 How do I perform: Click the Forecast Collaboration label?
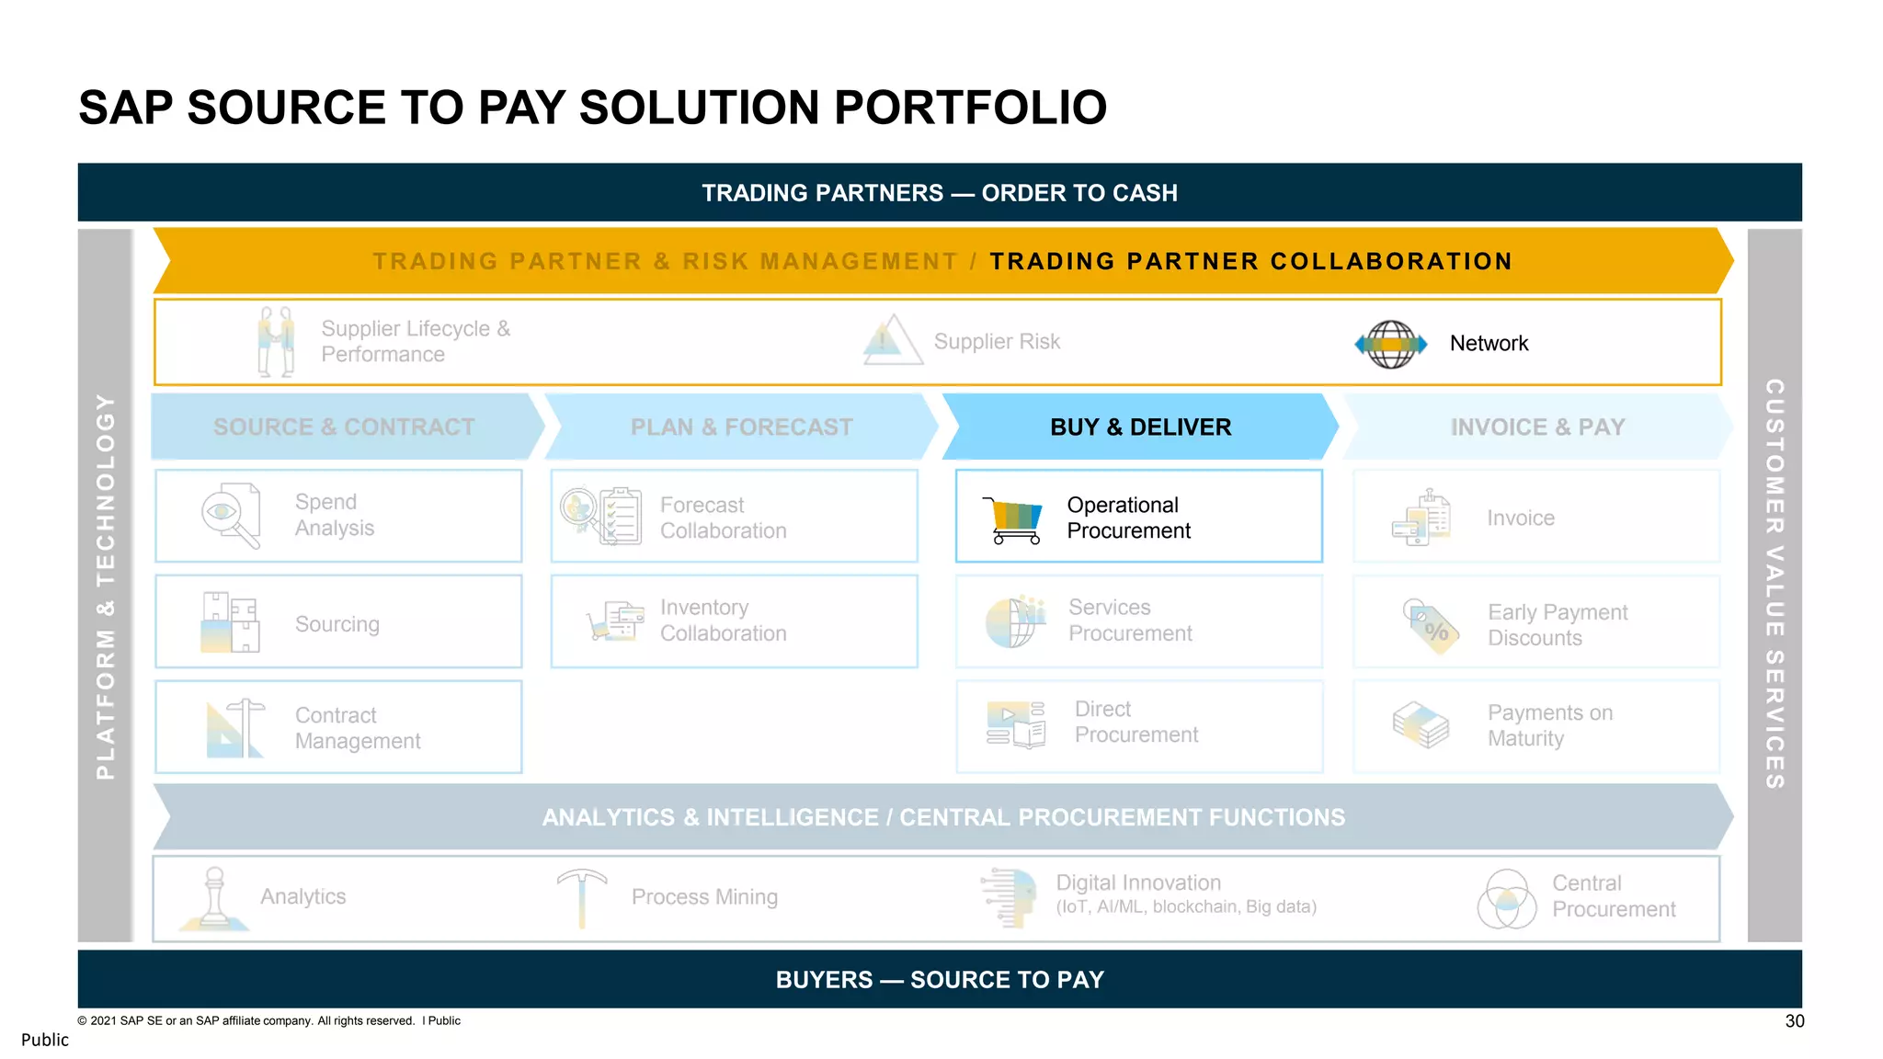(724, 518)
